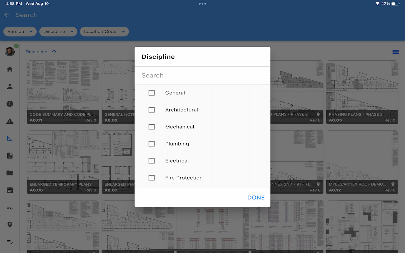Open the A0.07 Enlarged Phasing drawing thumbnail

[x=118, y=162]
